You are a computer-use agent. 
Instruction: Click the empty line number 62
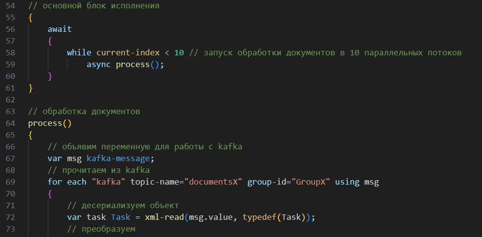point(10,100)
